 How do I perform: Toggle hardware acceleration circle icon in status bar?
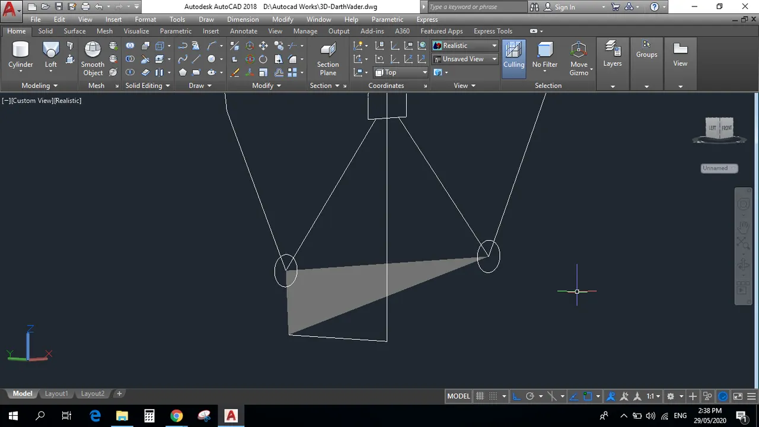(x=723, y=396)
